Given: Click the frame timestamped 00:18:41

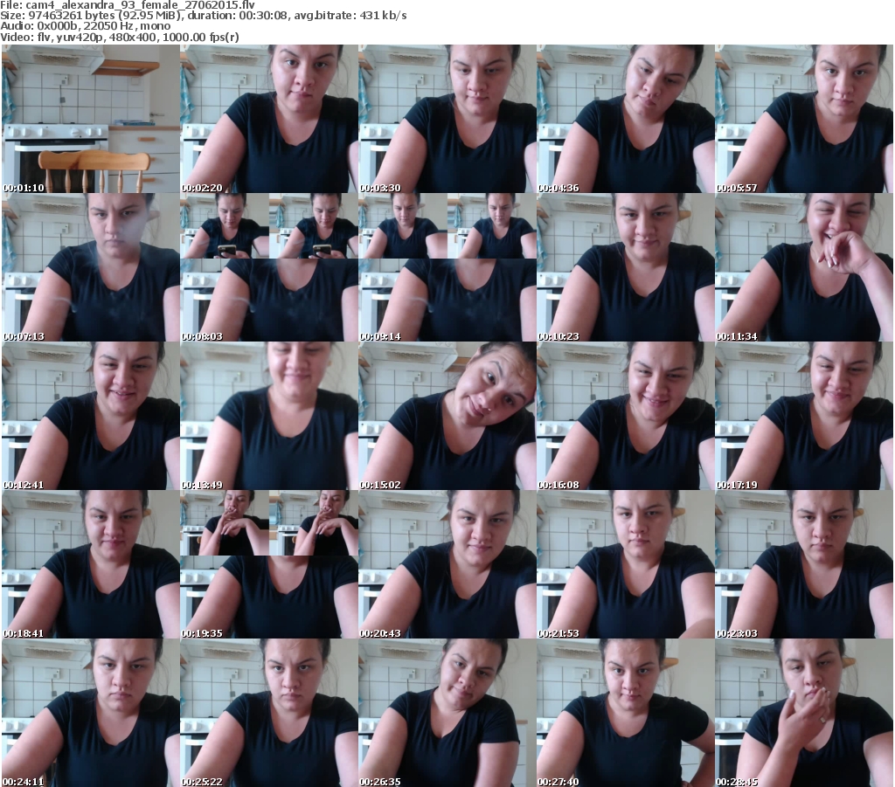Looking at the screenshot, I should 90,564.
